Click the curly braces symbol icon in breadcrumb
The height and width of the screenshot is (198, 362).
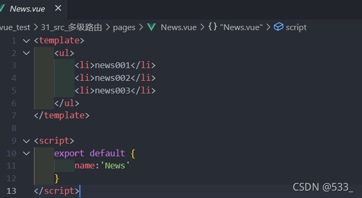(212, 27)
